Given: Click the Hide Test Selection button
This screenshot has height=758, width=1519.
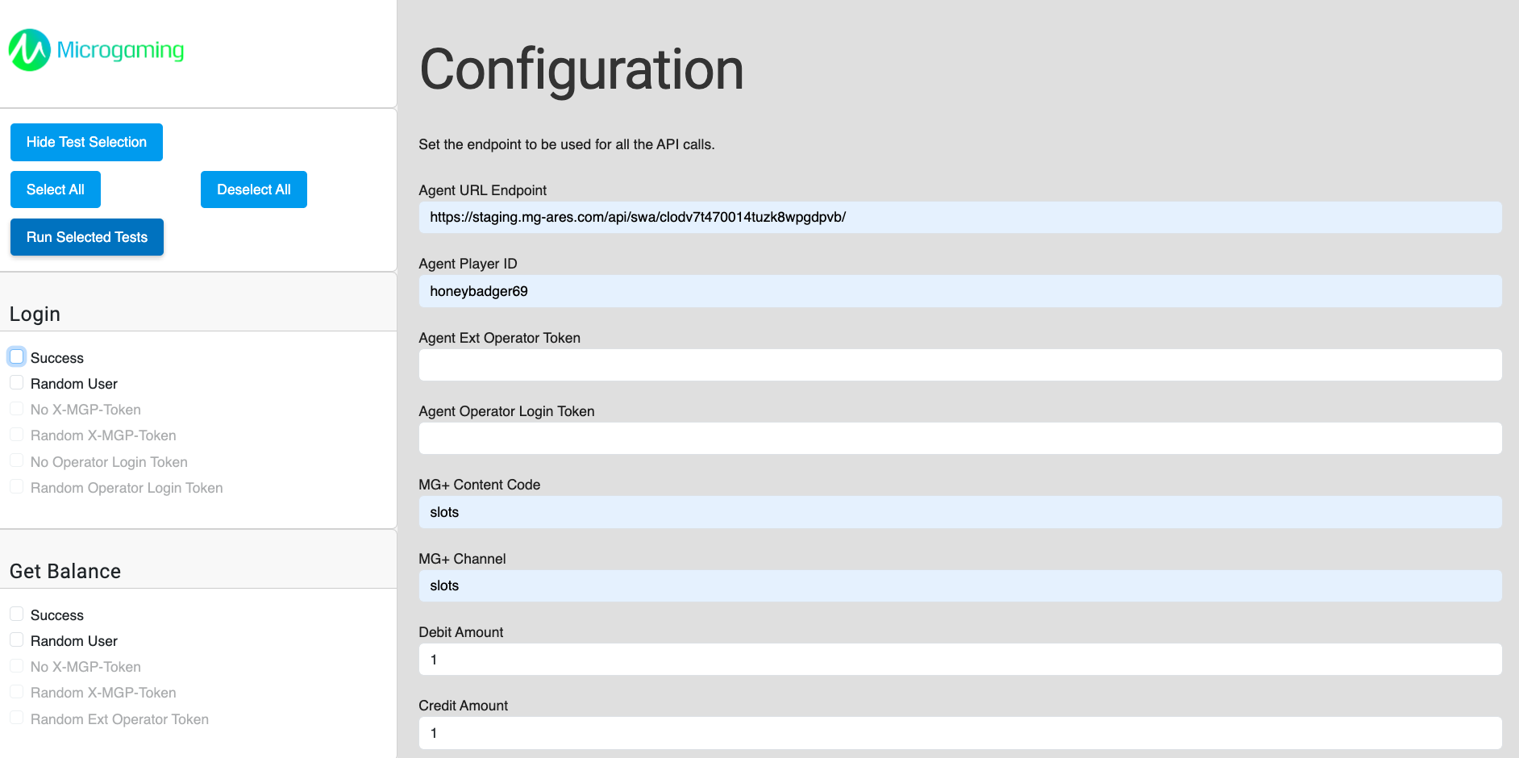Looking at the screenshot, I should 86,142.
